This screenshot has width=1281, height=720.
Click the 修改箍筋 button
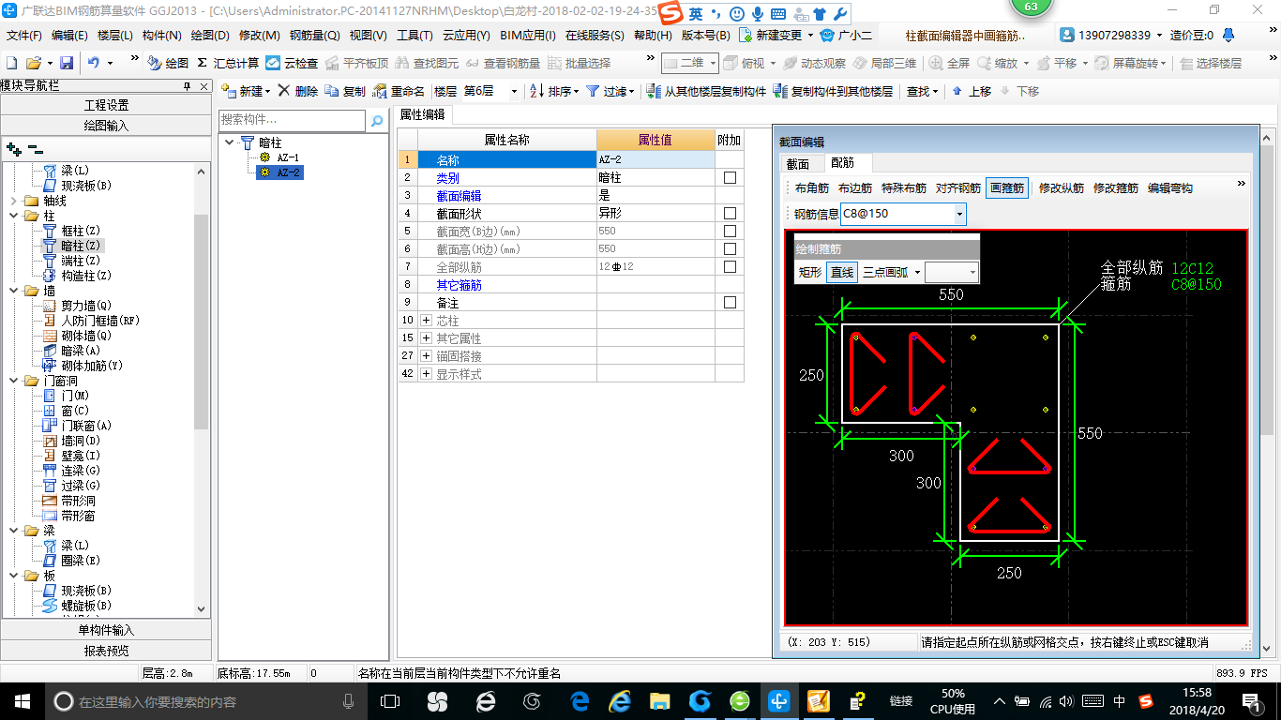click(1116, 187)
